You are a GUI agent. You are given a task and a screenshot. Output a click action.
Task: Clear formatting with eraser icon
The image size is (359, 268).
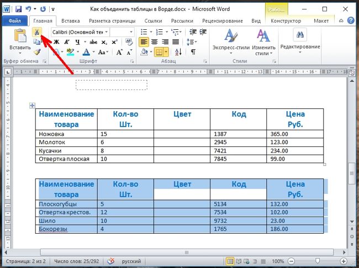129,42
